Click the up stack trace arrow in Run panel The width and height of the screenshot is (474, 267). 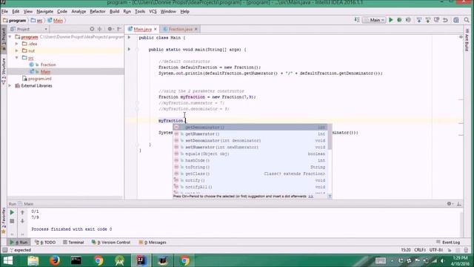click(x=22, y=213)
